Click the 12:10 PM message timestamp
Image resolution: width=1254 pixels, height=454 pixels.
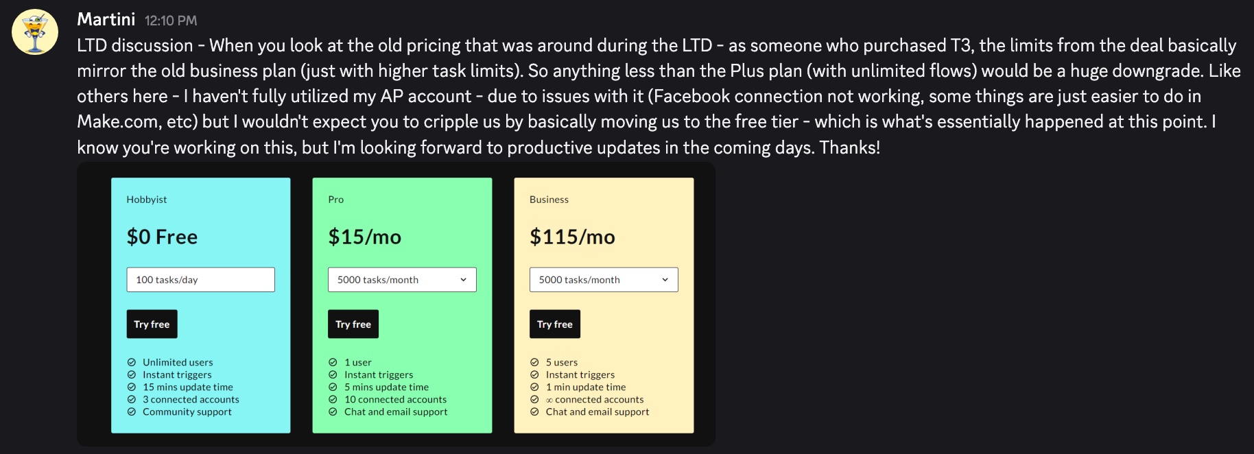171,21
